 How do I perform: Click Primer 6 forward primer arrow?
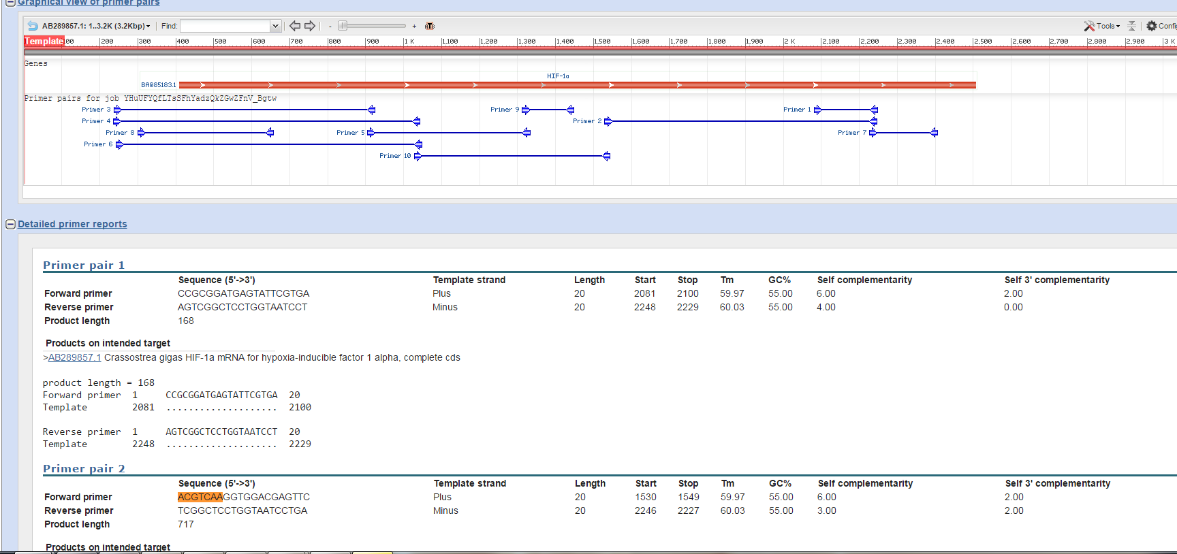click(119, 144)
